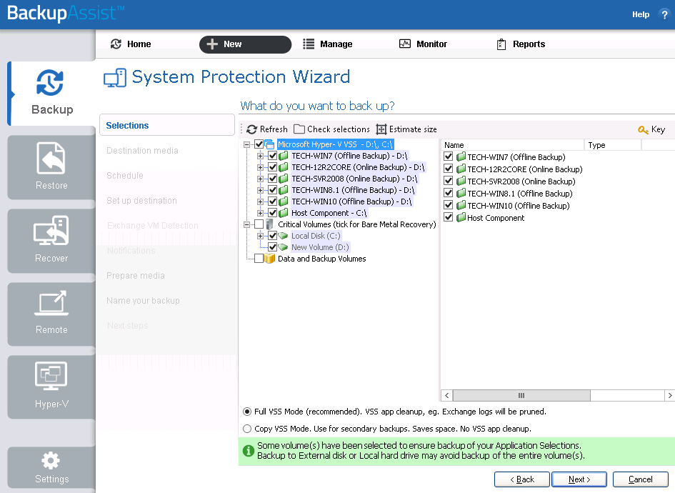Select Full VSS Mode radio button
The height and width of the screenshot is (493, 675).
[x=247, y=412]
